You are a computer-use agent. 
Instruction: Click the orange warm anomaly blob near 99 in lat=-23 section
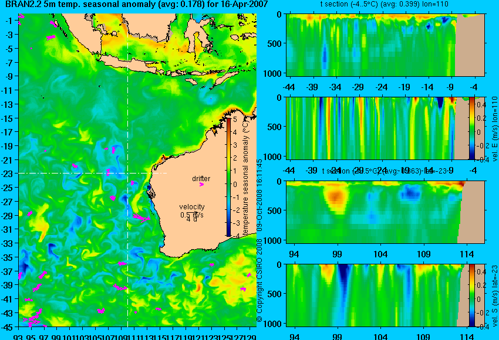pyautogui.click(x=336, y=198)
